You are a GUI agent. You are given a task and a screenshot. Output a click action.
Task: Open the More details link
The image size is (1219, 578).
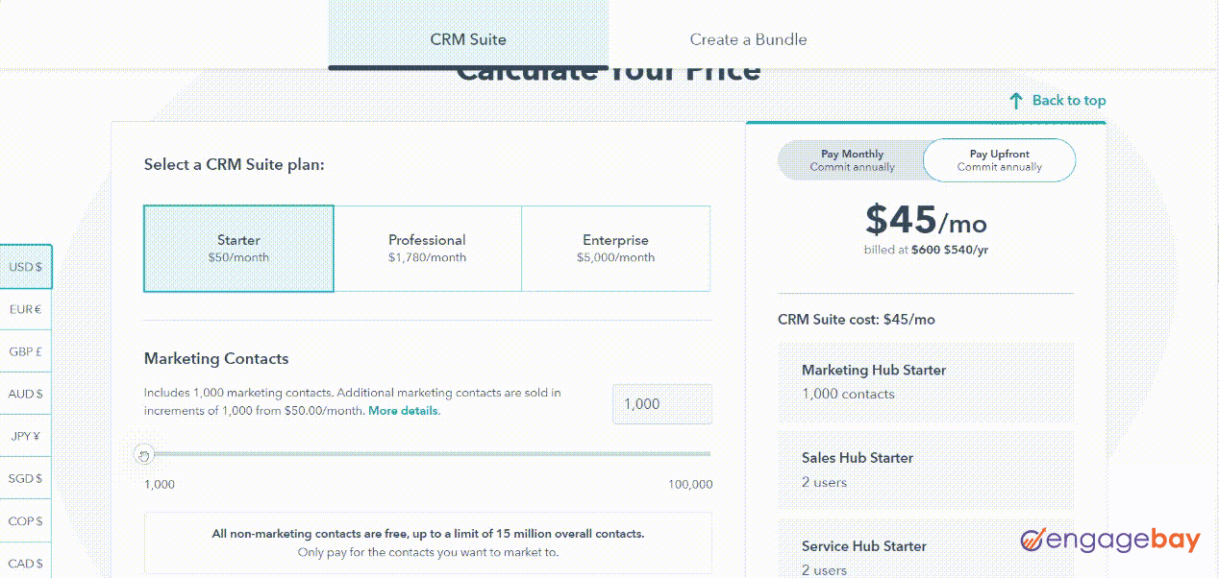click(x=402, y=410)
